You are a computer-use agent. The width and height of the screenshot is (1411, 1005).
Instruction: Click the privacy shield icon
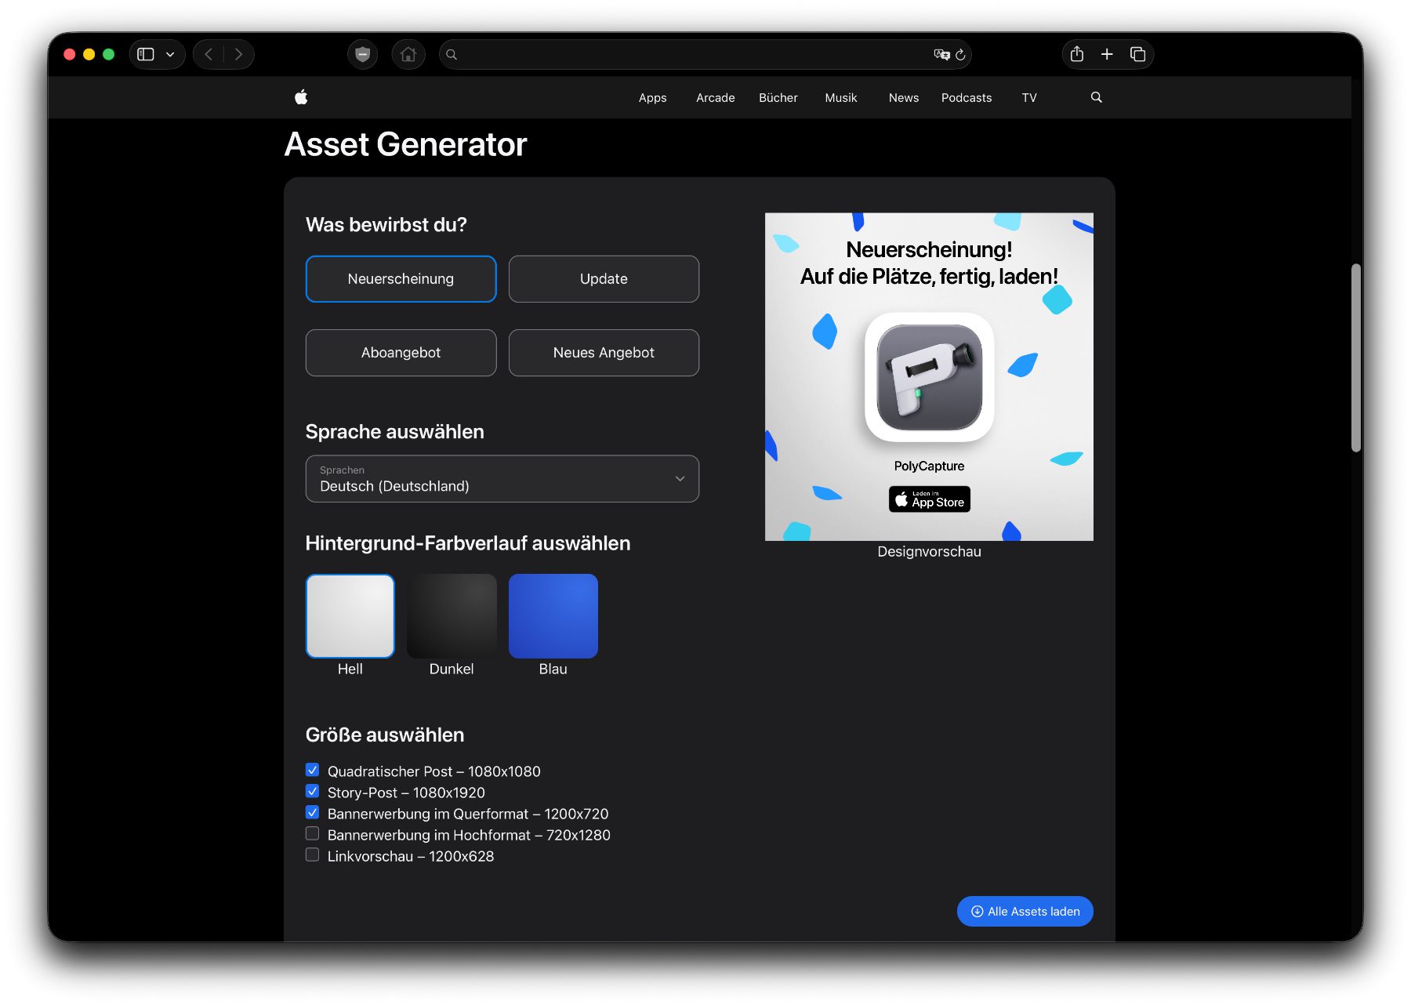[x=362, y=54]
